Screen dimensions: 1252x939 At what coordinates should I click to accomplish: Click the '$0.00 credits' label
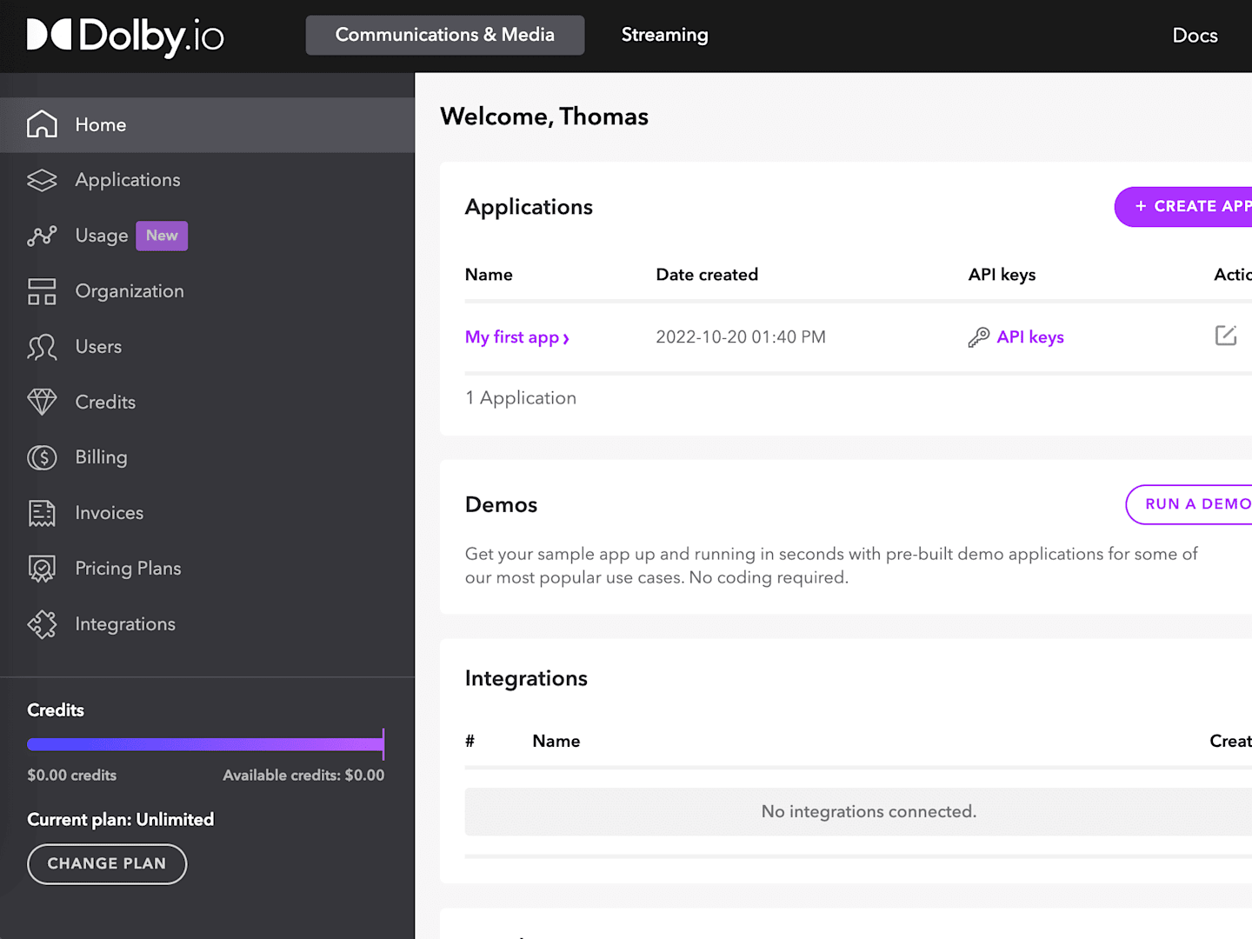coord(72,776)
